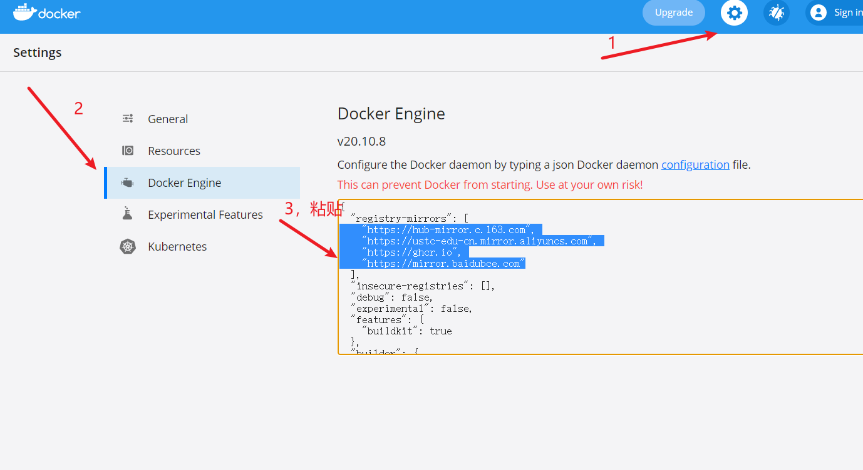The width and height of the screenshot is (863, 470).
Task: Open the daemon configuration link
Action: (695, 165)
